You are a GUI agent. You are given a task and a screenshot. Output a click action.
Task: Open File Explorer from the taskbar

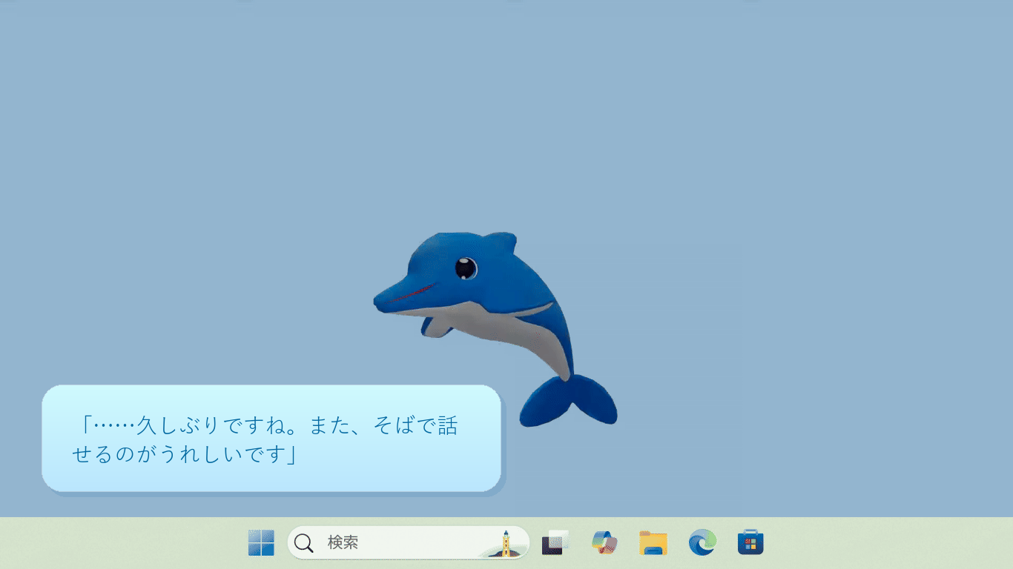[653, 543]
